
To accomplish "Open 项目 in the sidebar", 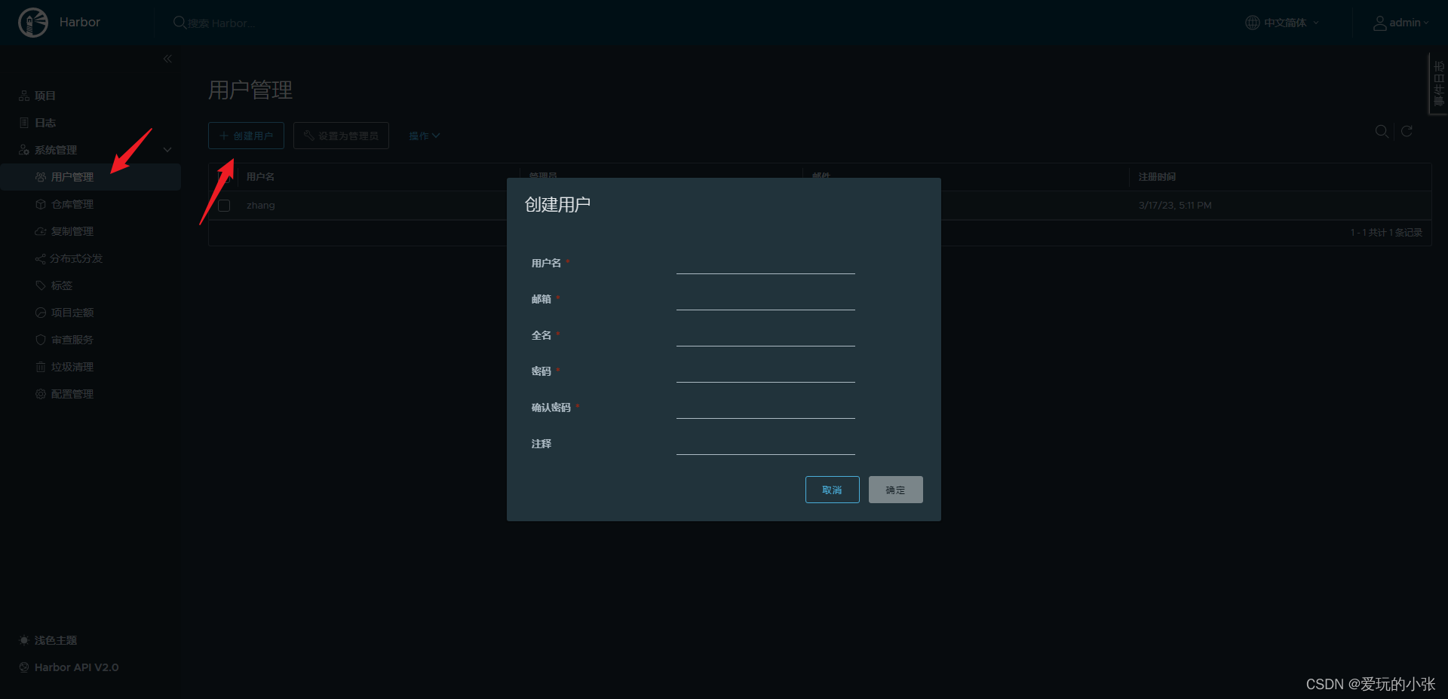I will tap(38, 96).
